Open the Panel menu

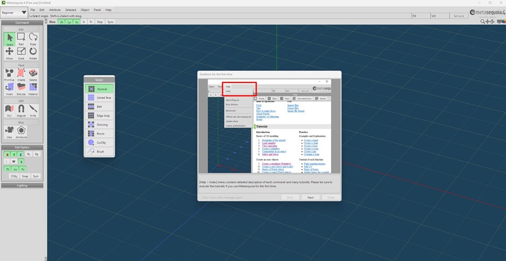click(x=98, y=10)
